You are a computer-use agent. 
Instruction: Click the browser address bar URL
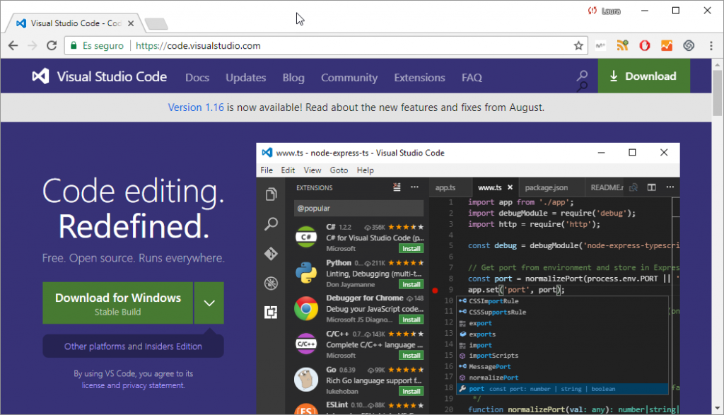pos(198,46)
